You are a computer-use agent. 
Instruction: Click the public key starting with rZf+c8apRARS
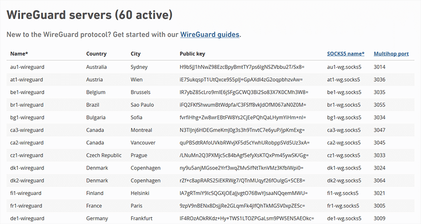tap(243, 181)
